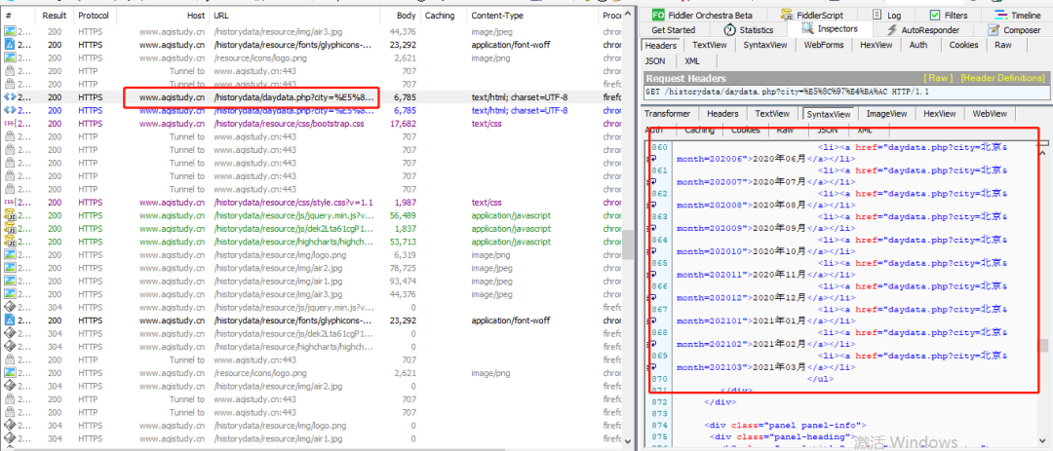Image resolution: width=1053 pixels, height=451 pixels.
Task: Click the 17,682 body size cell
Action: pos(405,124)
